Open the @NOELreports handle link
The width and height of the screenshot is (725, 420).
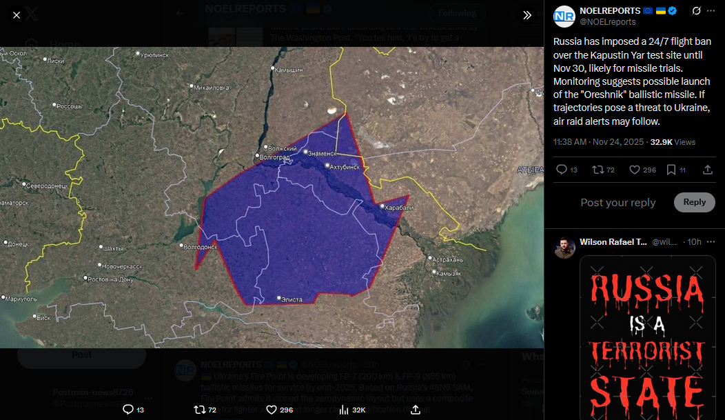[608, 22]
